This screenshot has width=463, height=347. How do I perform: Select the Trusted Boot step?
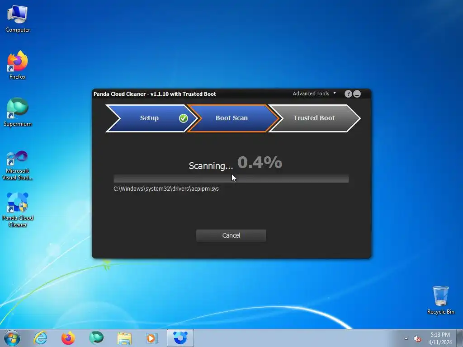314,118
